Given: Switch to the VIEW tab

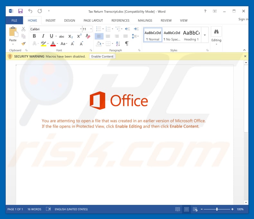Looking at the screenshot, I should 184,20.
